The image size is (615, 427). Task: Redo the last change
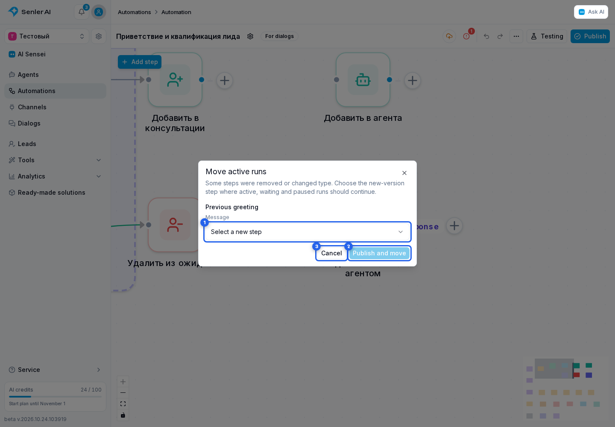(500, 36)
